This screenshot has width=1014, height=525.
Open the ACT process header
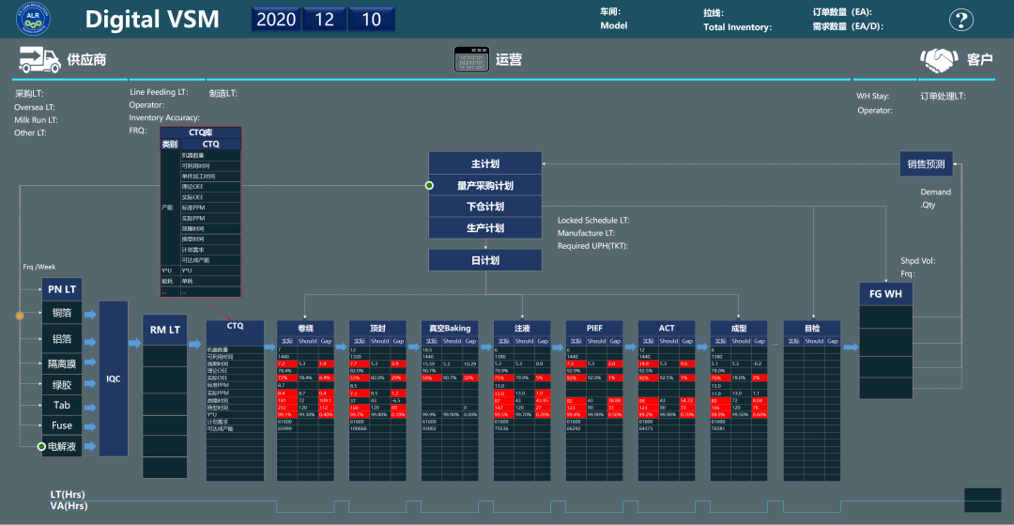click(x=668, y=328)
